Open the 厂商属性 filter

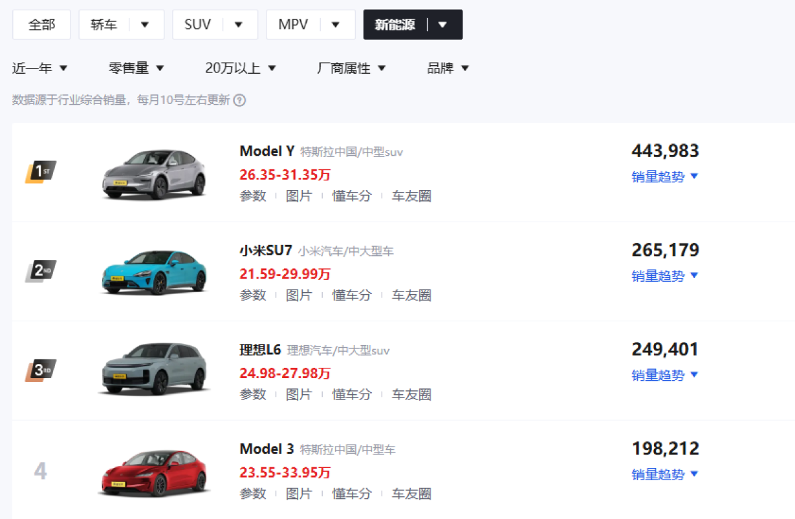click(351, 68)
